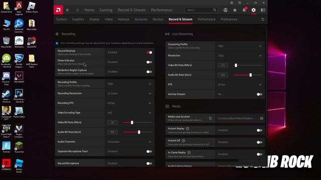This screenshot has height=180, width=321.
Task: Switch to the Devices settings tab
Action: click(x=158, y=19)
